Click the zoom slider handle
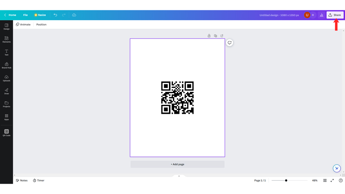 [286, 180]
